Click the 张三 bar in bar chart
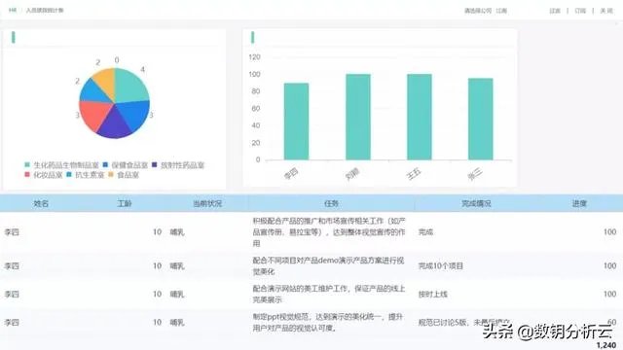 pyautogui.click(x=480, y=119)
